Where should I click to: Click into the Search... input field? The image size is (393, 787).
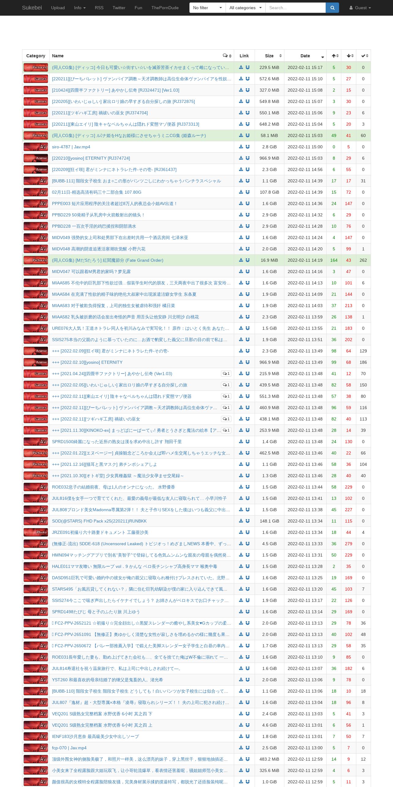pos(296,8)
